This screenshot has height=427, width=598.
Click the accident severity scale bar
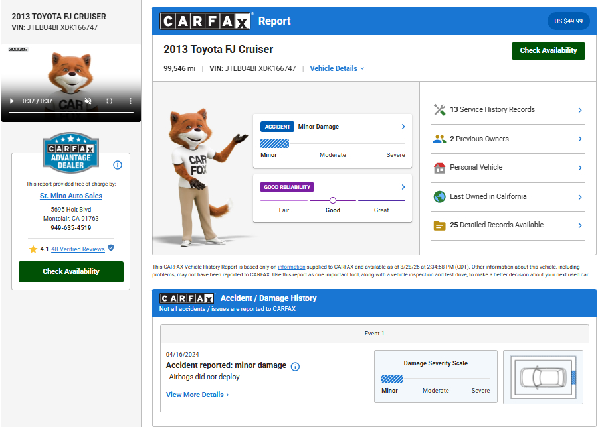coord(332,143)
